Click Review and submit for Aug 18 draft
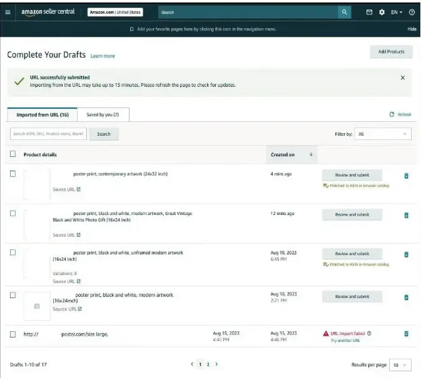This screenshot has height=380, width=421. pos(352,296)
